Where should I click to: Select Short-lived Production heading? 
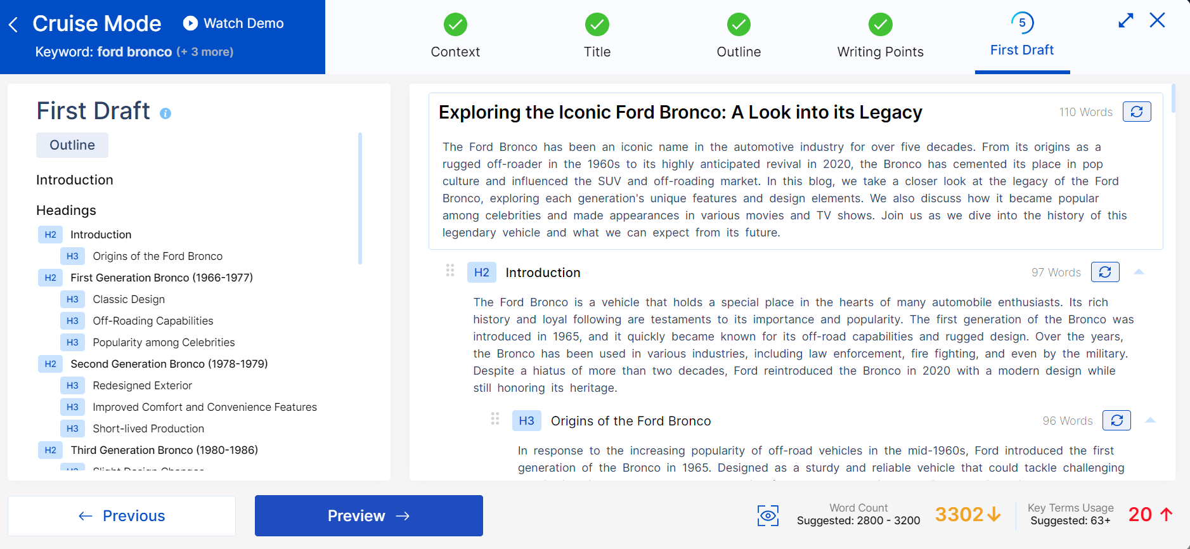(x=148, y=429)
